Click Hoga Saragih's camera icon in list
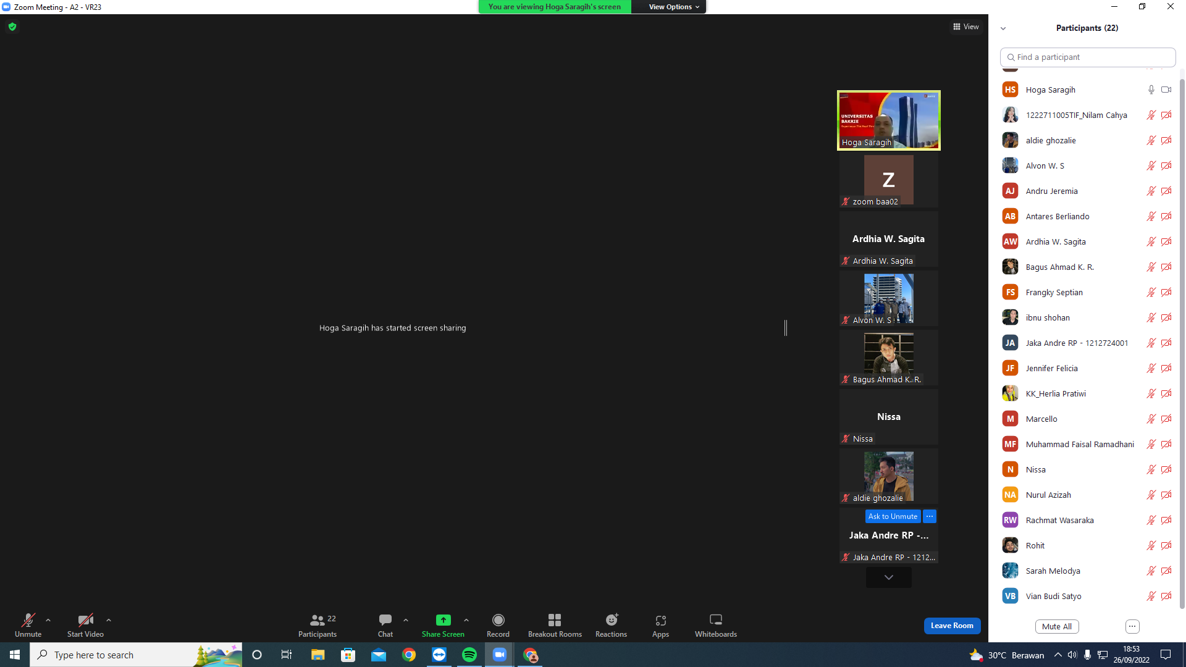Image resolution: width=1186 pixels, height=667 pixels. click(x=1166, y=90)
